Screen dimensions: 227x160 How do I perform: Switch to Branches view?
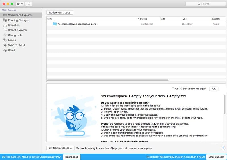(21, 25)
